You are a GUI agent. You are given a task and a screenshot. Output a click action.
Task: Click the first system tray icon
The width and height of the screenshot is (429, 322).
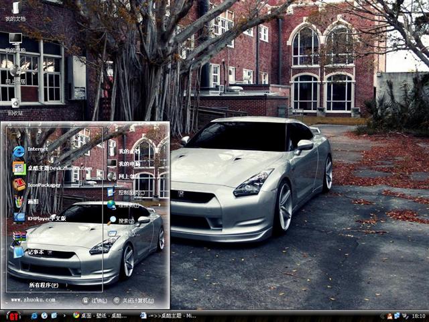click(389, 316)
